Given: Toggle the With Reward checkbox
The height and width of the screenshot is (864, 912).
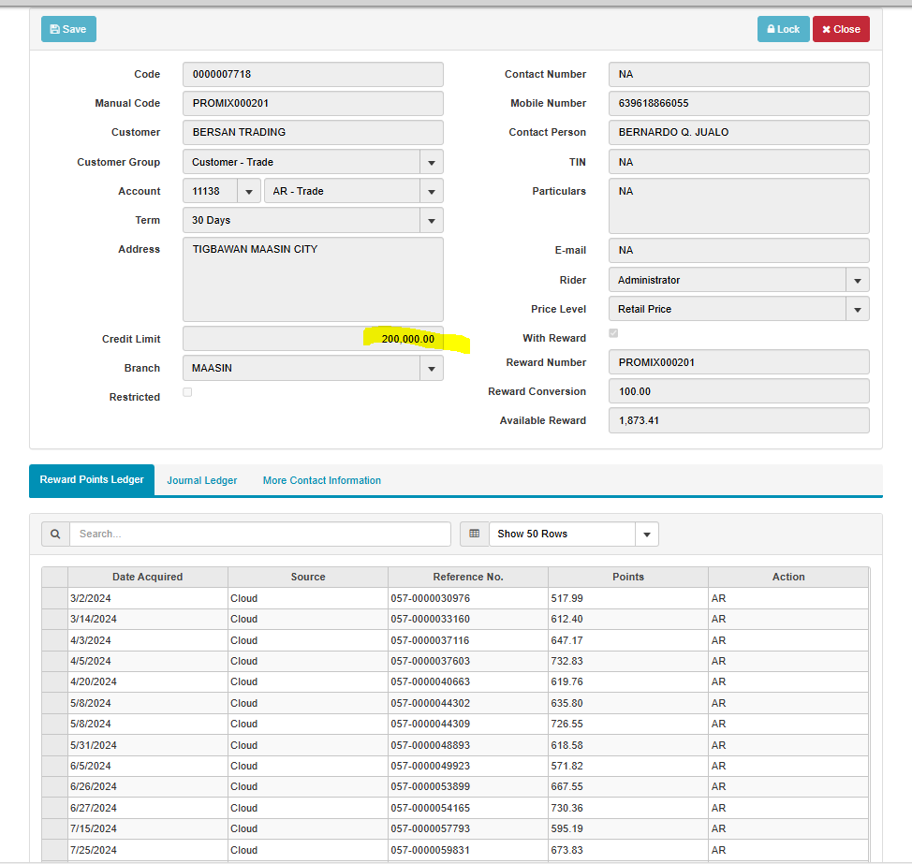Looking at the screenshot, I should pyautogui.click(x=613, y=333).
